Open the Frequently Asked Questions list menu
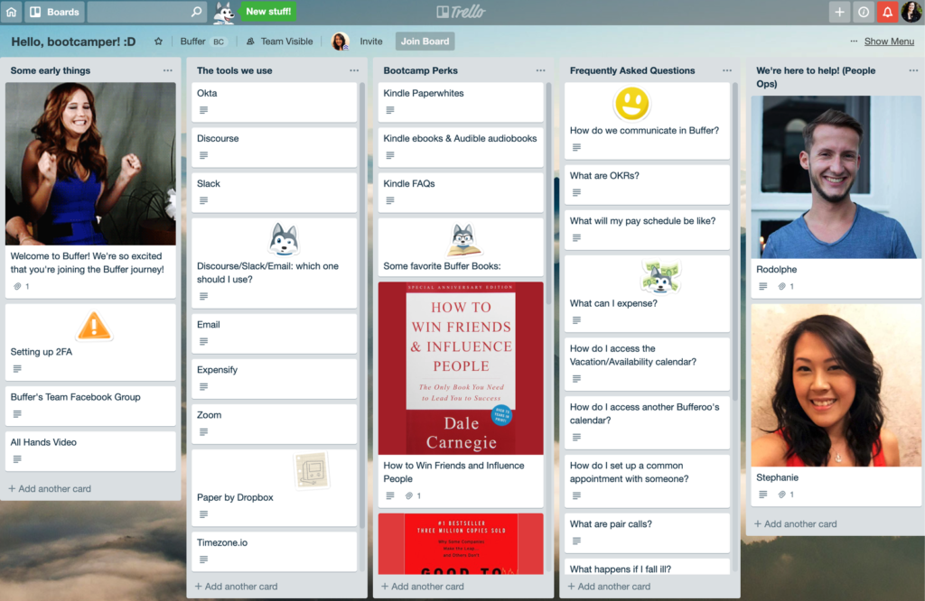 point(726,69)
